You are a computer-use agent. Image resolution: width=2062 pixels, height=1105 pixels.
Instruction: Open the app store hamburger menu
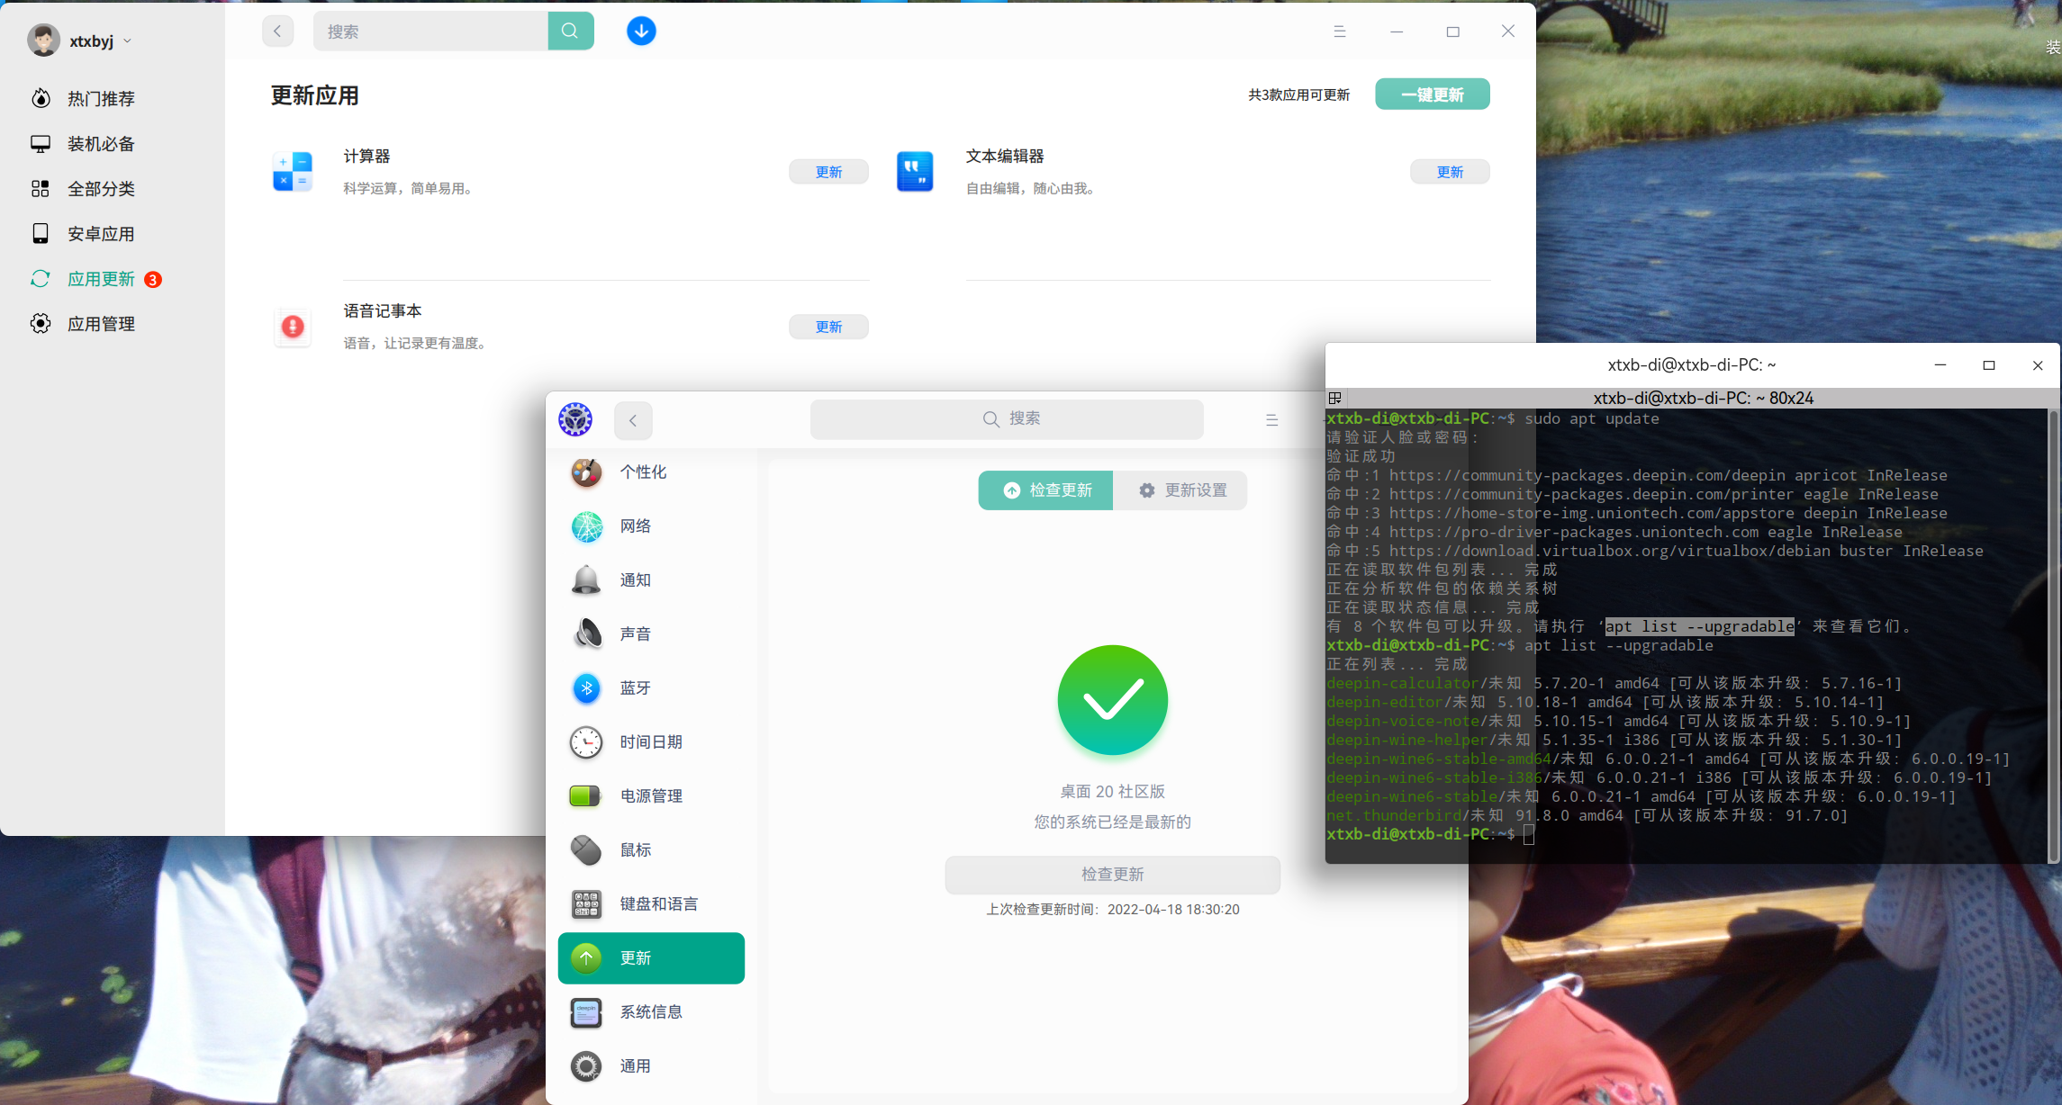[1339, 31]
